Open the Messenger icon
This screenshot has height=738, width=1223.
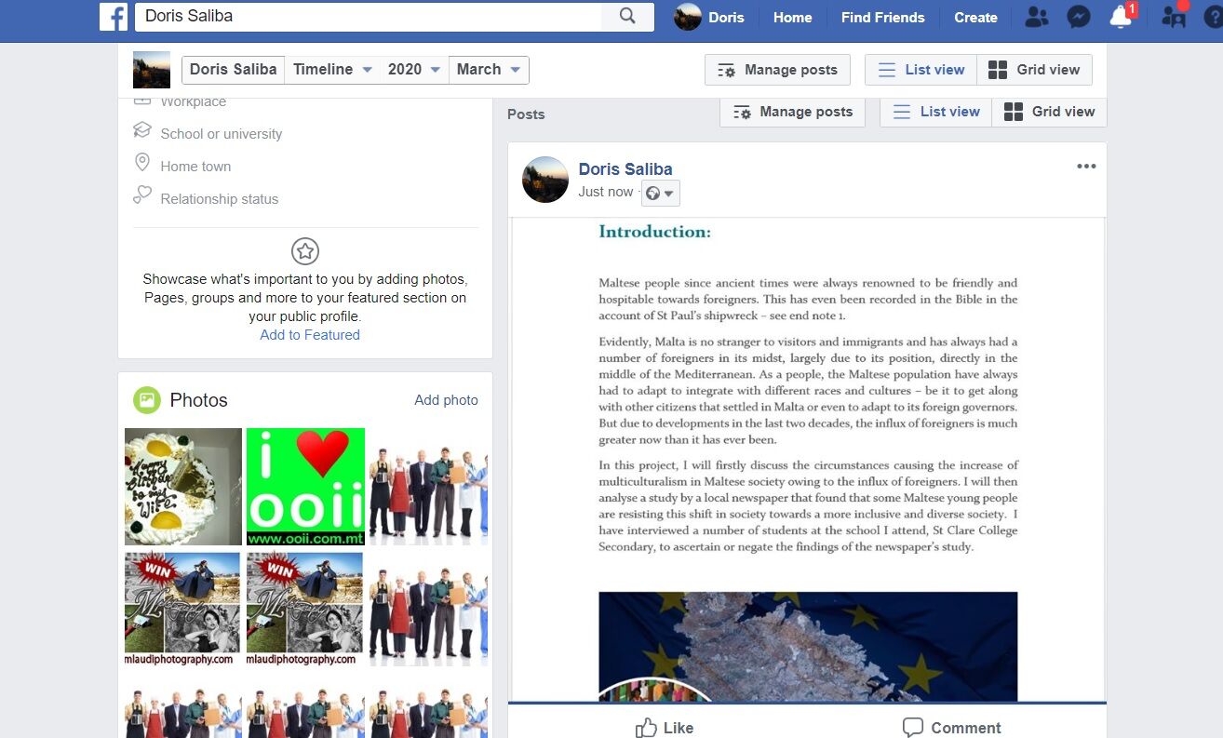(x=1078, y=17)
